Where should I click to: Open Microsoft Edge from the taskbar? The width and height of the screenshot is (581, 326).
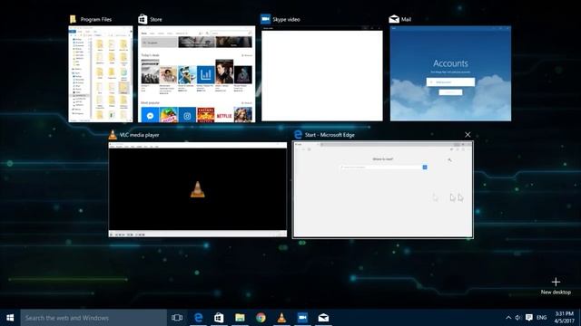coord(198,318)
